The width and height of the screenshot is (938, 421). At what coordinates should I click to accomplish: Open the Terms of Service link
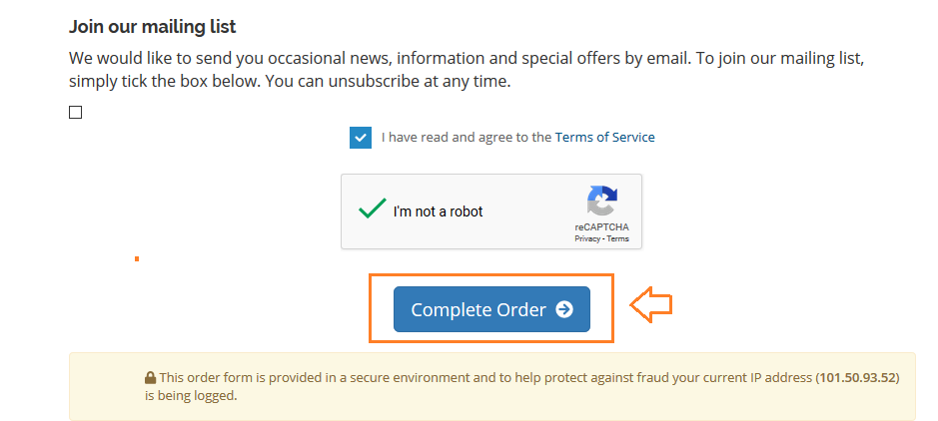click(604, 138)
